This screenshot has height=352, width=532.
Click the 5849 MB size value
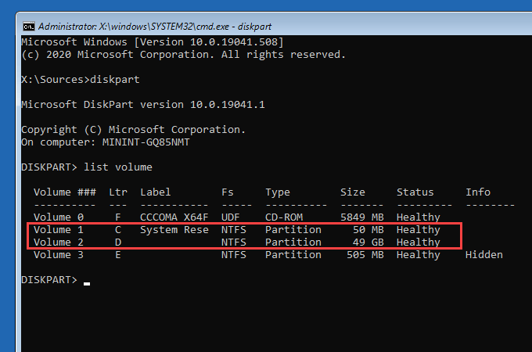click(362, 217)
